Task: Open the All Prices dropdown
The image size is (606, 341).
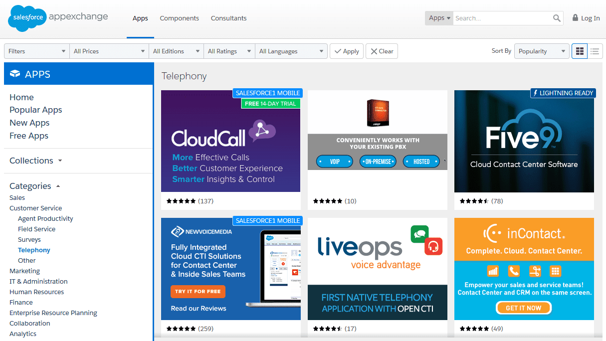Action: pyautogui.click(x=109, y=51)
